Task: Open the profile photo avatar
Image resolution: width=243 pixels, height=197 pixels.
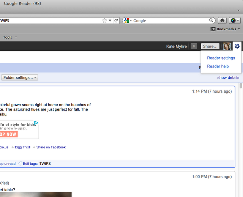Action: pyautogui.click(x=227, y=46)
